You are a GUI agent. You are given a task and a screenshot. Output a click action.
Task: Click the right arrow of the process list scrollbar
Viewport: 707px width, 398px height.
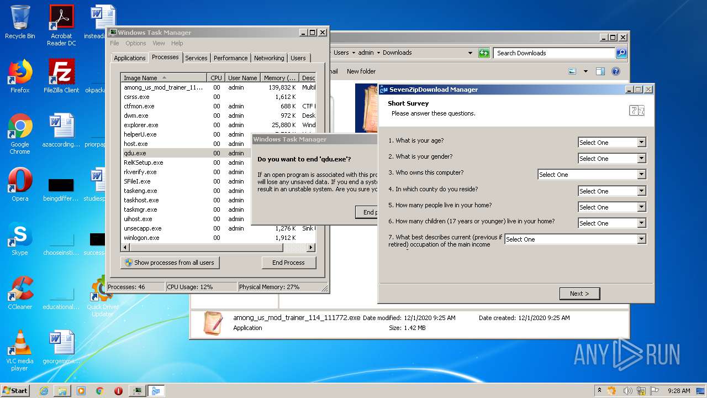(311, 248)
